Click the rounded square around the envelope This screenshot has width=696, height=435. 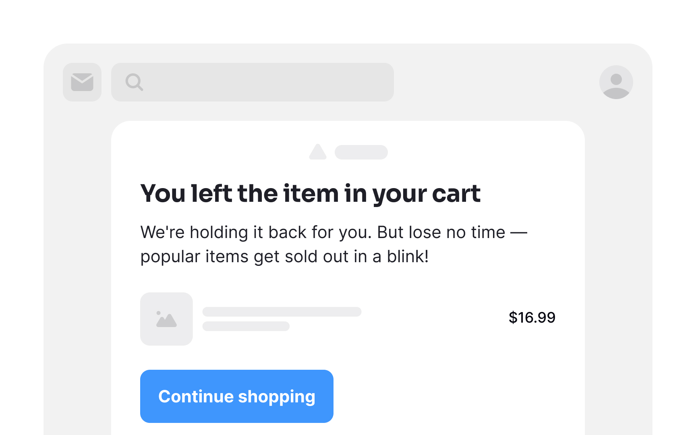(x=82, y=82)
